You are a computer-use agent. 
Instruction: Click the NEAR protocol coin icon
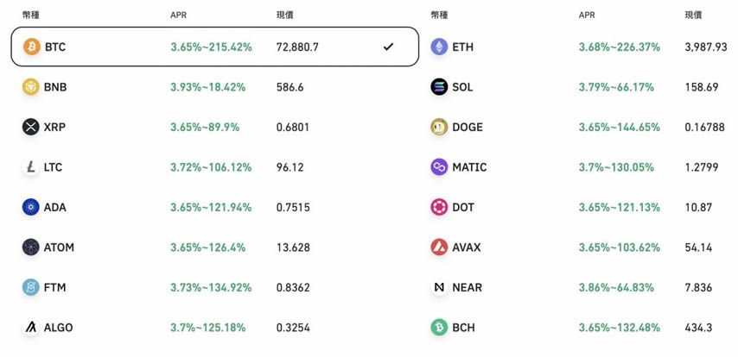tap(439, 287)
